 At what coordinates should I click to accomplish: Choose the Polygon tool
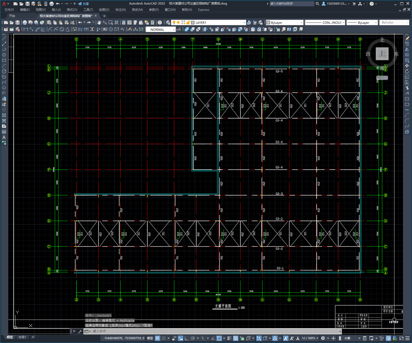tap(4, 55)
